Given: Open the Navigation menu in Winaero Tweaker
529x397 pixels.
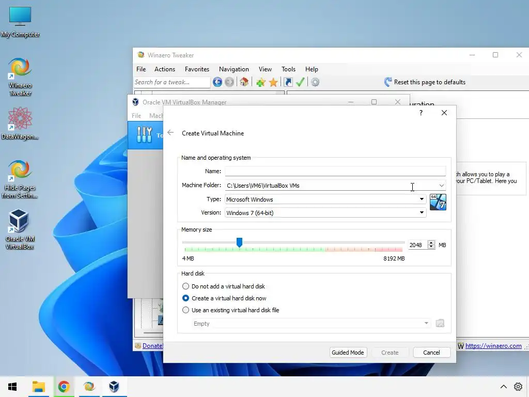Looking at the screenshot, I should [x=234, y=69].
